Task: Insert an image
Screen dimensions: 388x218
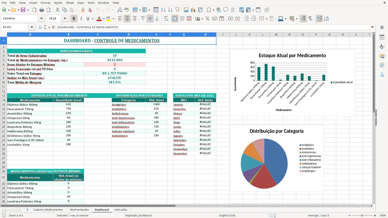Action: 186,10
